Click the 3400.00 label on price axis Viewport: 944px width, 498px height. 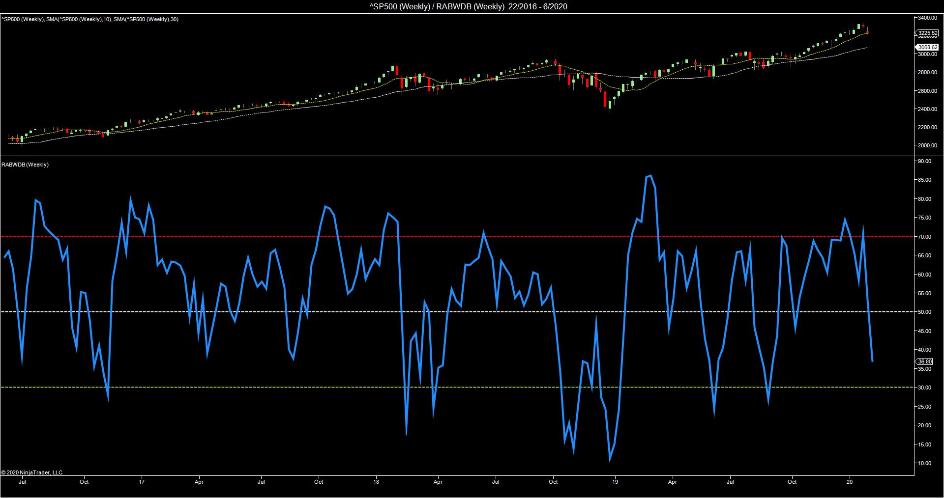pos(928,18)
